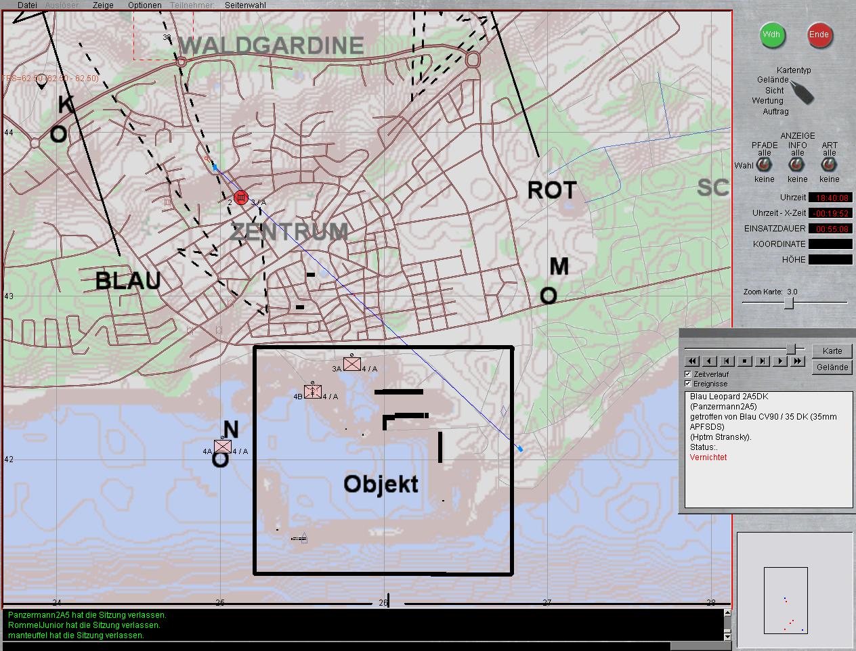Jump to previous event with skip-back button
Viewport: 856px width, 651px height.
(x=727, y=361)
